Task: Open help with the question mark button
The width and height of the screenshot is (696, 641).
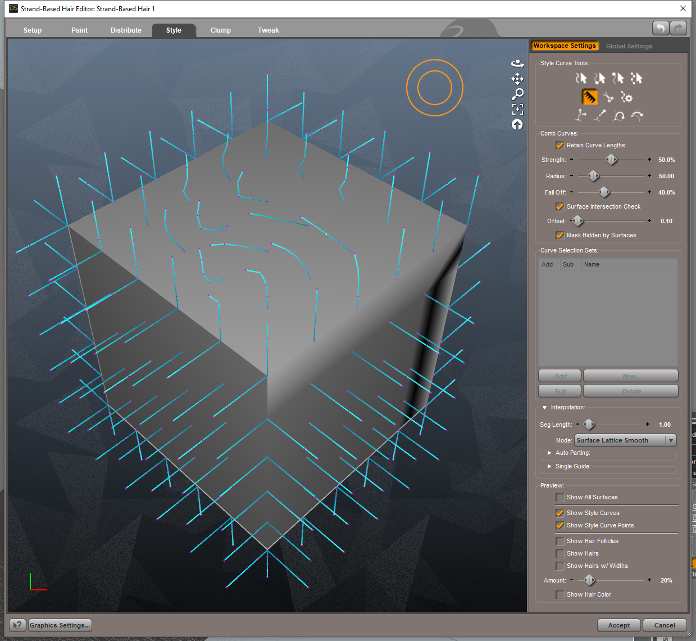Action: click(18, 625)
